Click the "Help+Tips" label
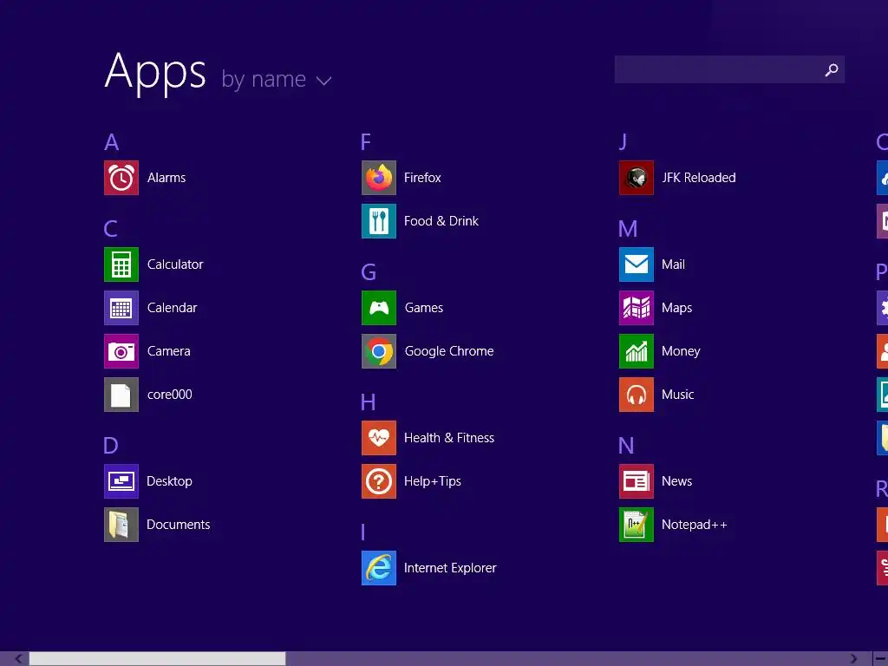Image resolution: width=888 pixels, height=666 pixels. (433, 481)
